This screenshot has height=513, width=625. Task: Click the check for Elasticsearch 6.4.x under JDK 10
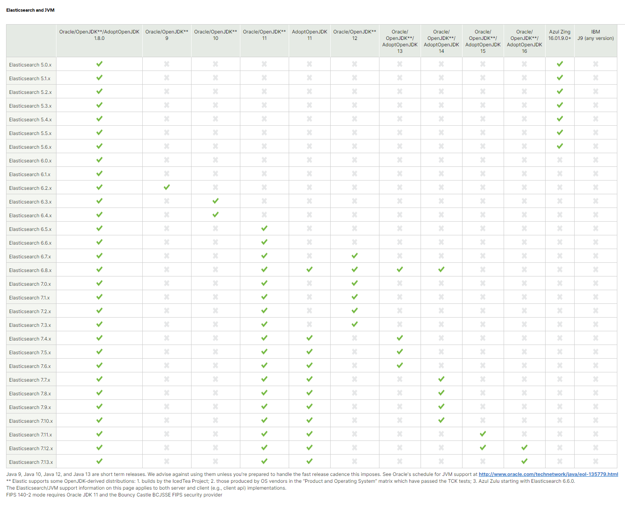[215, 214]
